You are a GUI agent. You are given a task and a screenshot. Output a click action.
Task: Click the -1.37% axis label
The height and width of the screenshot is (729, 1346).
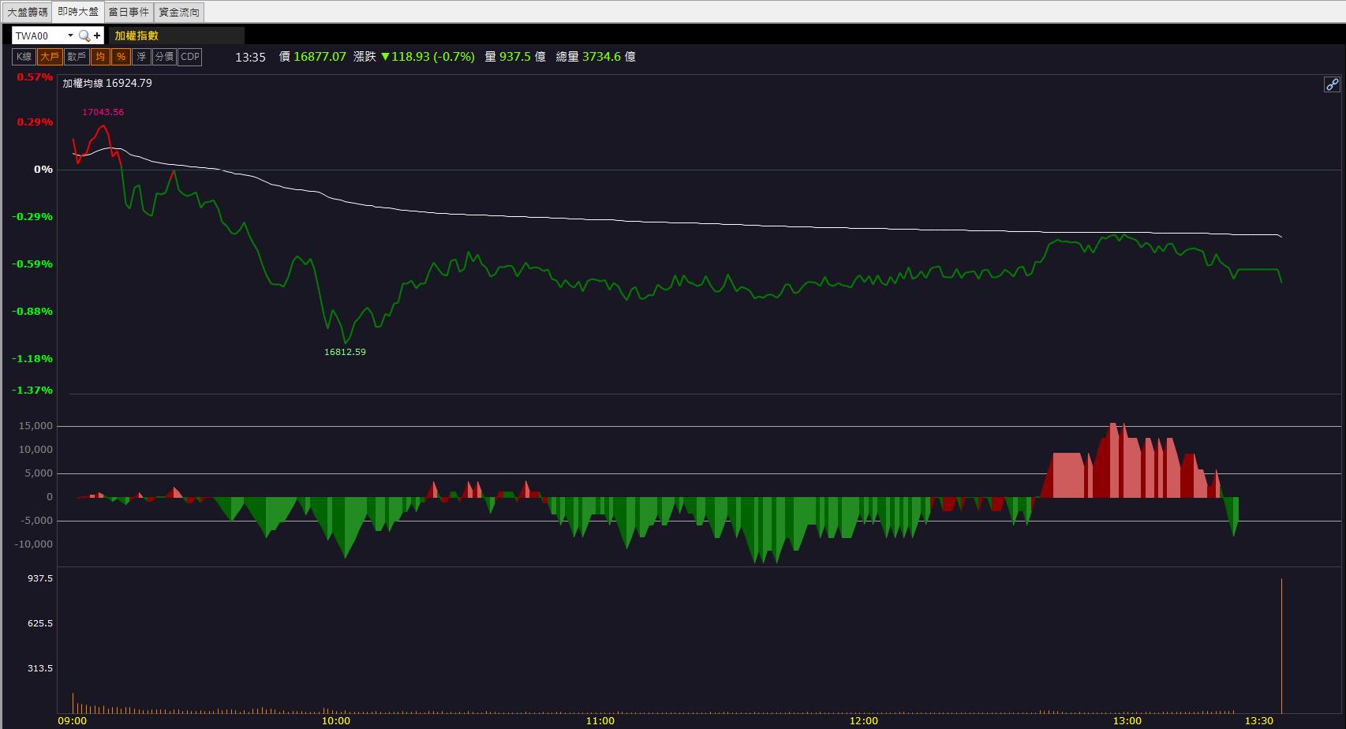(32, 391)
